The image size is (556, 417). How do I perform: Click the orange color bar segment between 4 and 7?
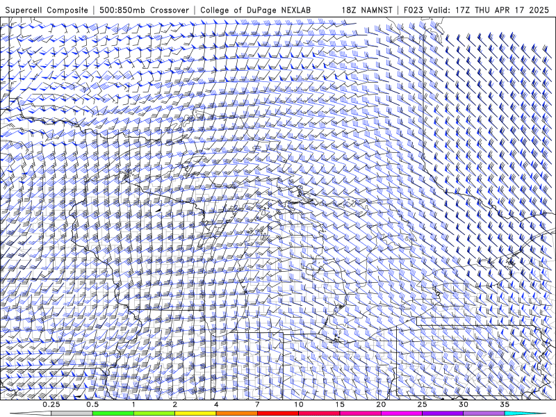coord(236,414)
